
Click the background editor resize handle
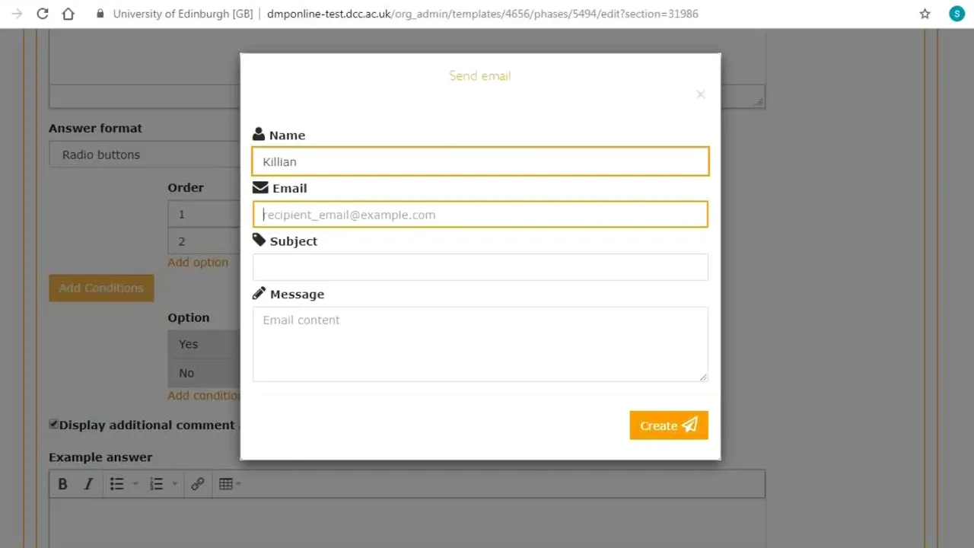(759, 101)
